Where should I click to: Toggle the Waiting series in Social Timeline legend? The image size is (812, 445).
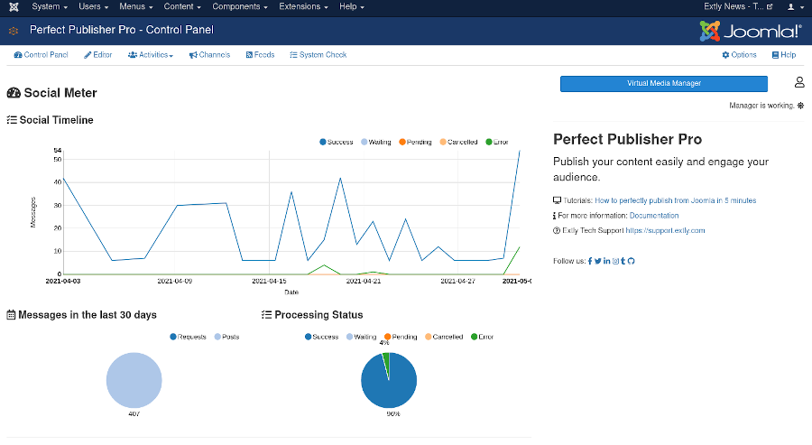coord(376,142)
